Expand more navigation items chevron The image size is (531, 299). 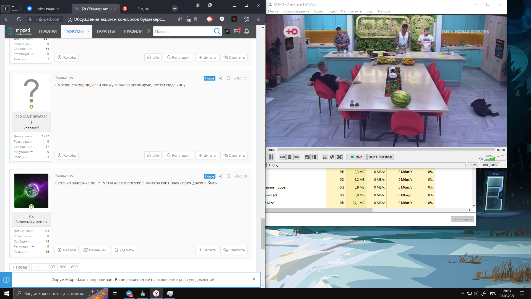pyautogui.click(x=149, y=31)
